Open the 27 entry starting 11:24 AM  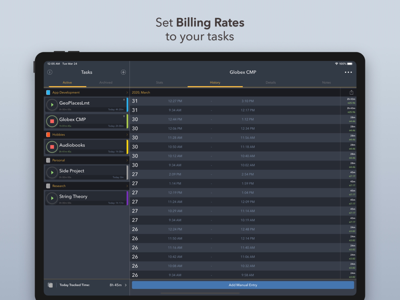click(x=243, y=202)
